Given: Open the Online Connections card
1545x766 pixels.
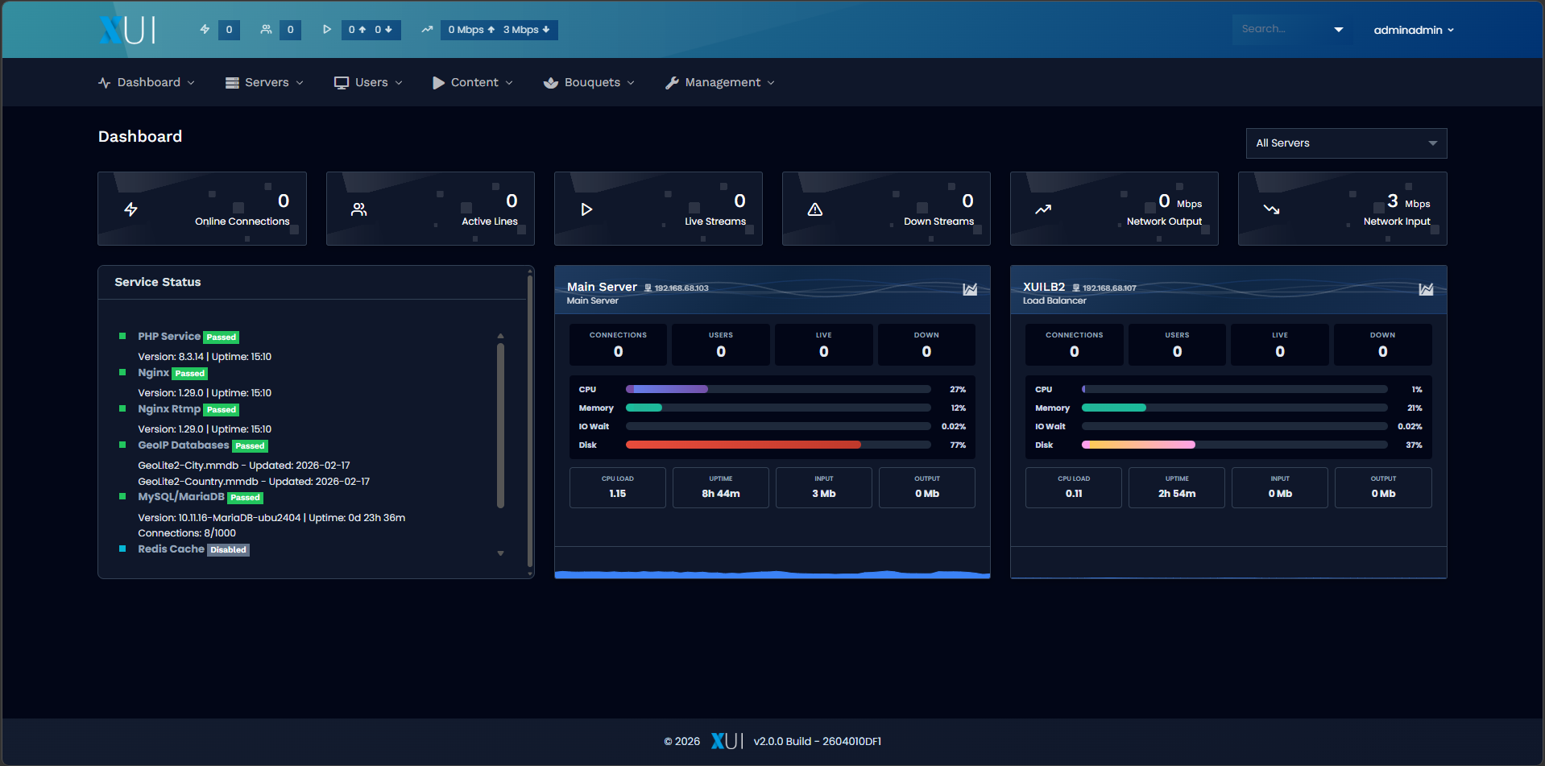Looking at the screenshot, I should [x=202, y=209].
